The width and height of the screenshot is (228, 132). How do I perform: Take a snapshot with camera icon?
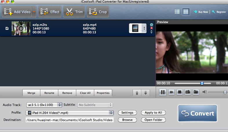coord(188,92)
